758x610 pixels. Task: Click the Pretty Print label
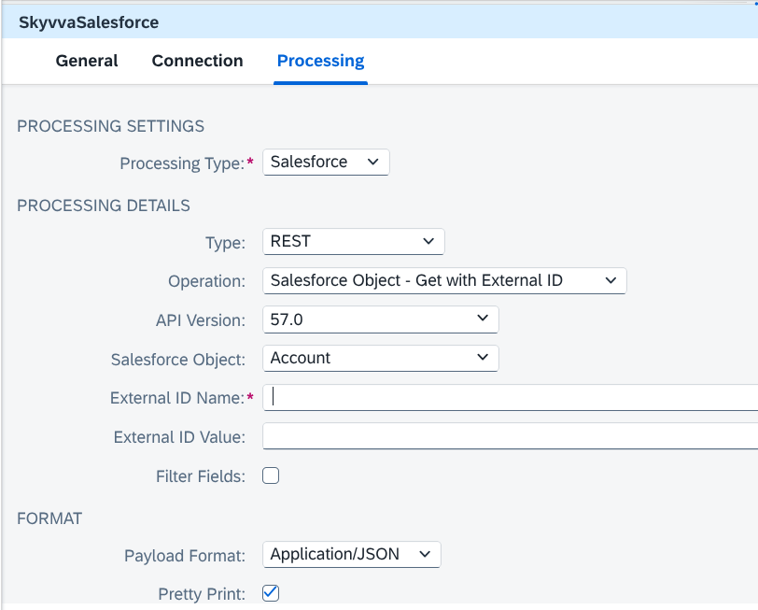click(x=202, y=594)
